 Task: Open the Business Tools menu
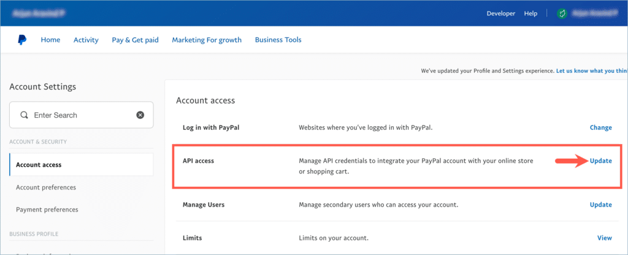(x=278, y=40)
